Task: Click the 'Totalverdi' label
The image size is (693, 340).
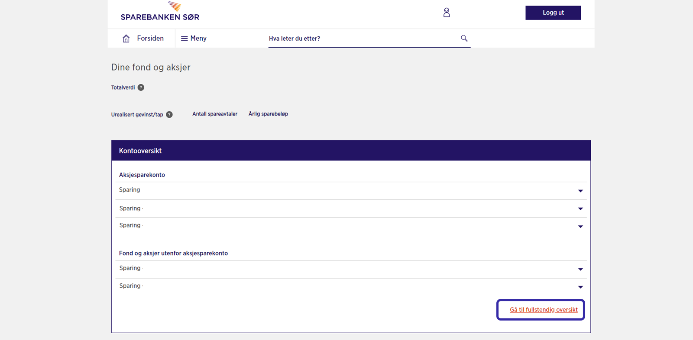Action: coord(123,87)
